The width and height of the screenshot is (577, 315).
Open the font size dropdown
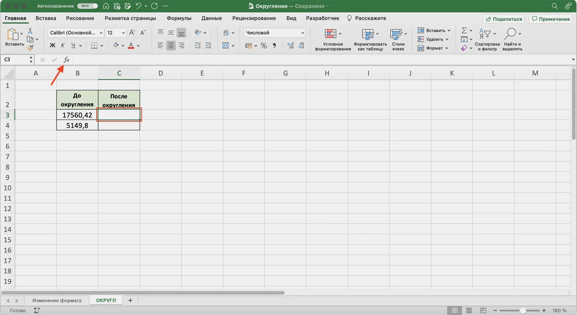(123, 33)
